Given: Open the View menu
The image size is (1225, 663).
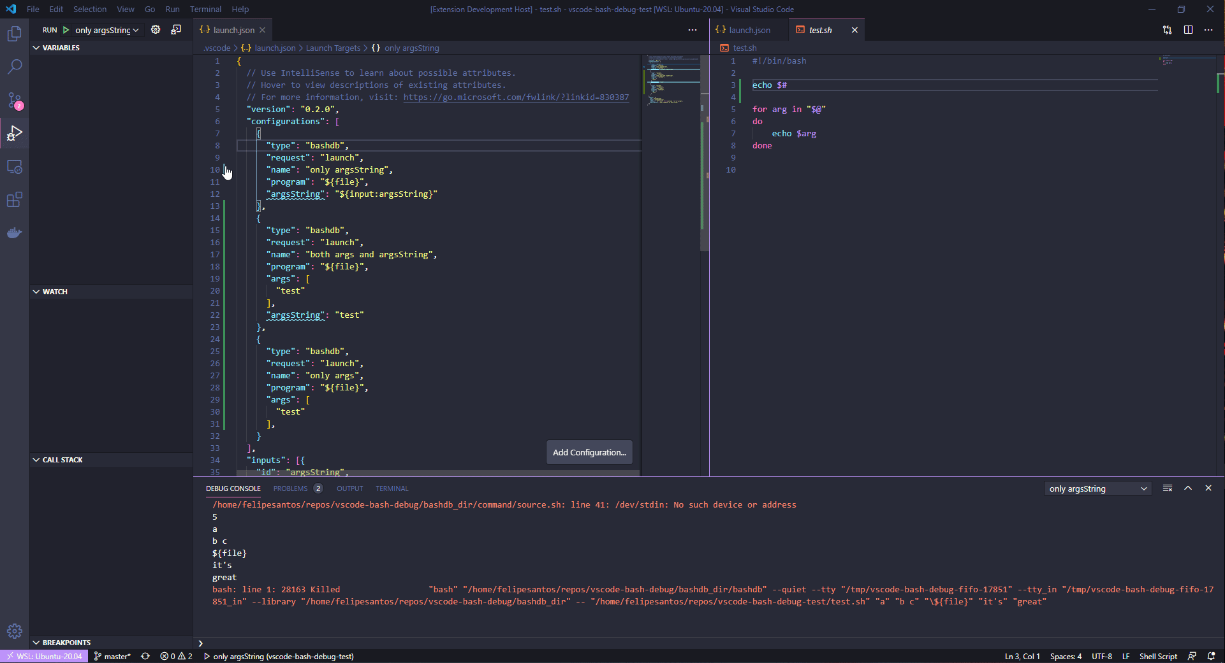Looking at the screenshot, I should (x=126, y=9).
